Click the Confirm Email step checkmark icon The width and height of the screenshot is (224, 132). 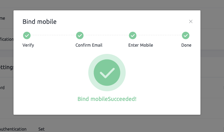coord(80,35)
